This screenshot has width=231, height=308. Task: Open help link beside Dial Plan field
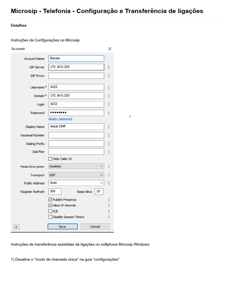point(109,152)
